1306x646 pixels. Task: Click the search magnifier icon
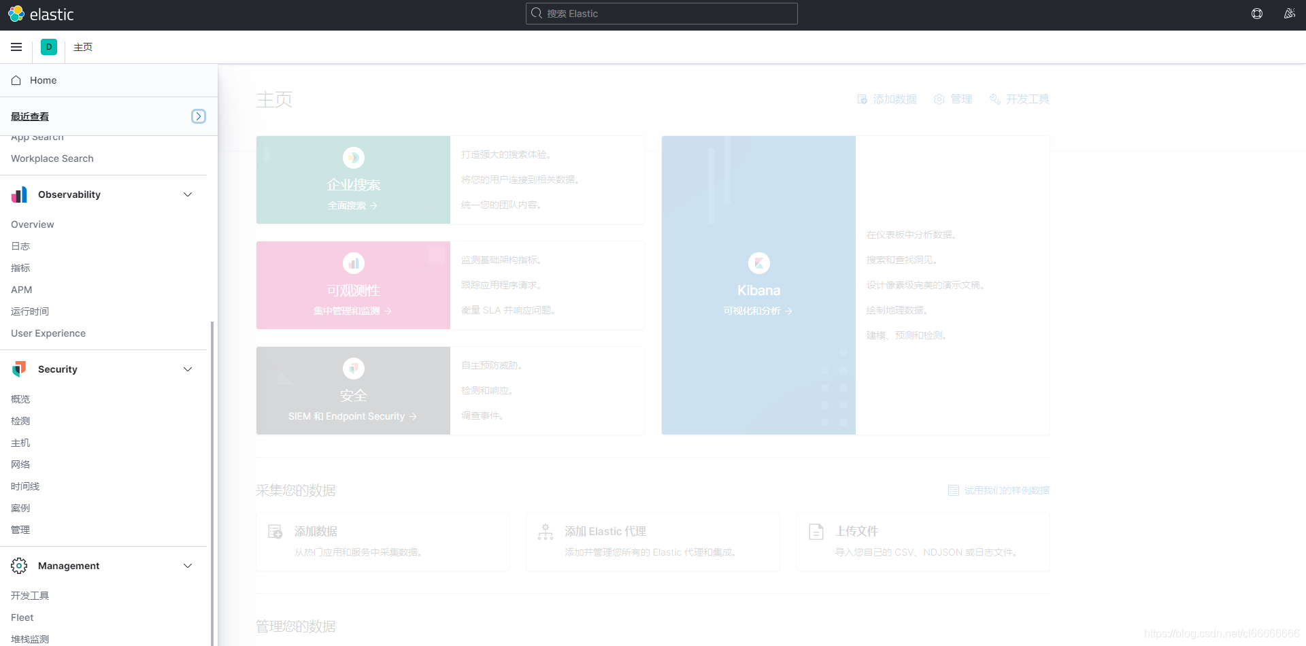click(x=537, y=14)
